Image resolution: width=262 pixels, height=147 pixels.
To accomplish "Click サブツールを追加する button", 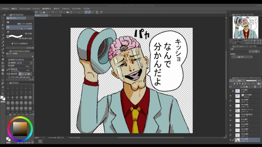I will tap(20, 44).
